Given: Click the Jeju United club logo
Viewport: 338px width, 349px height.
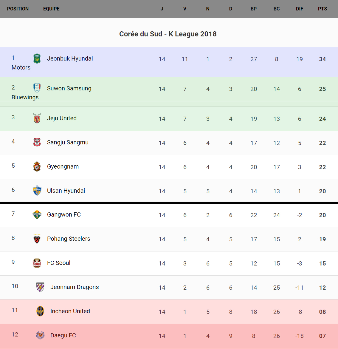Looking at the screenshot, I should 37,118.
